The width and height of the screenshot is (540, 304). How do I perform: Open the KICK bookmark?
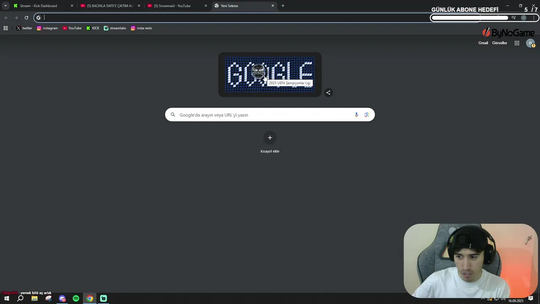[93, 28]
